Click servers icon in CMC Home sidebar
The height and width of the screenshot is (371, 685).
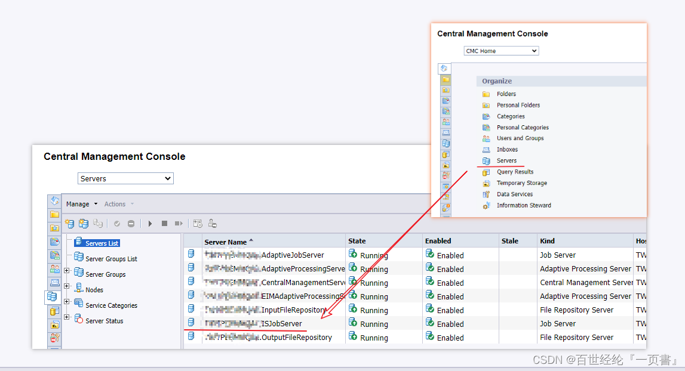[x=446, y=144]
